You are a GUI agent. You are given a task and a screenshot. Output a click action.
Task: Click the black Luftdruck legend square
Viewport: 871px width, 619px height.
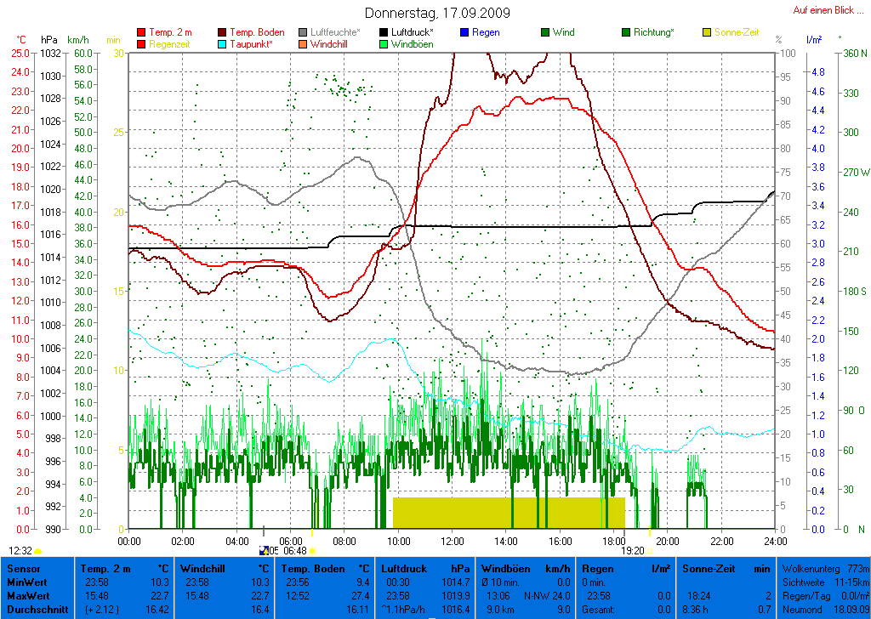(x=384, y=32)
